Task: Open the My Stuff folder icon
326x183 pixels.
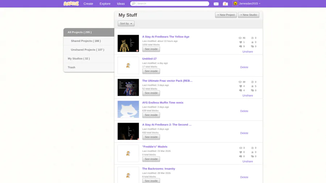Action: tap(225, 4)
